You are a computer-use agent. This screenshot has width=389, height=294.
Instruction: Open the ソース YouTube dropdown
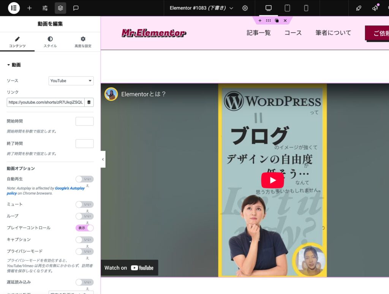(71, 81)
